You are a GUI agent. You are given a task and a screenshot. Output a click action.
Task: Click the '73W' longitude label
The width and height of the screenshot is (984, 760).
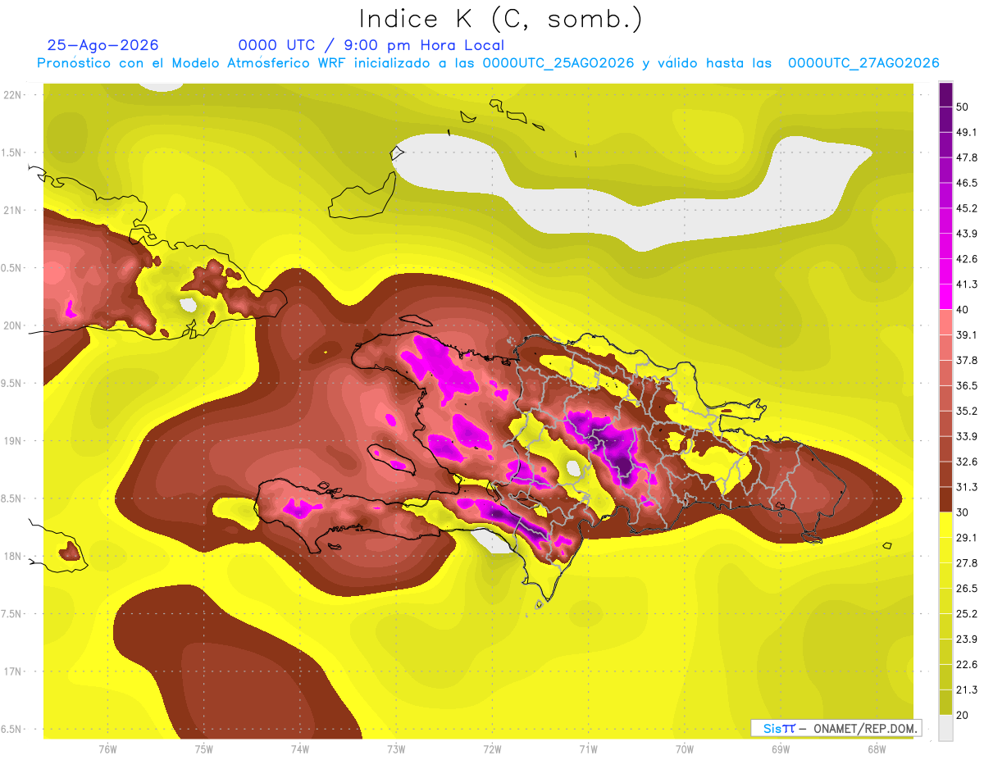tap(396, 749)
